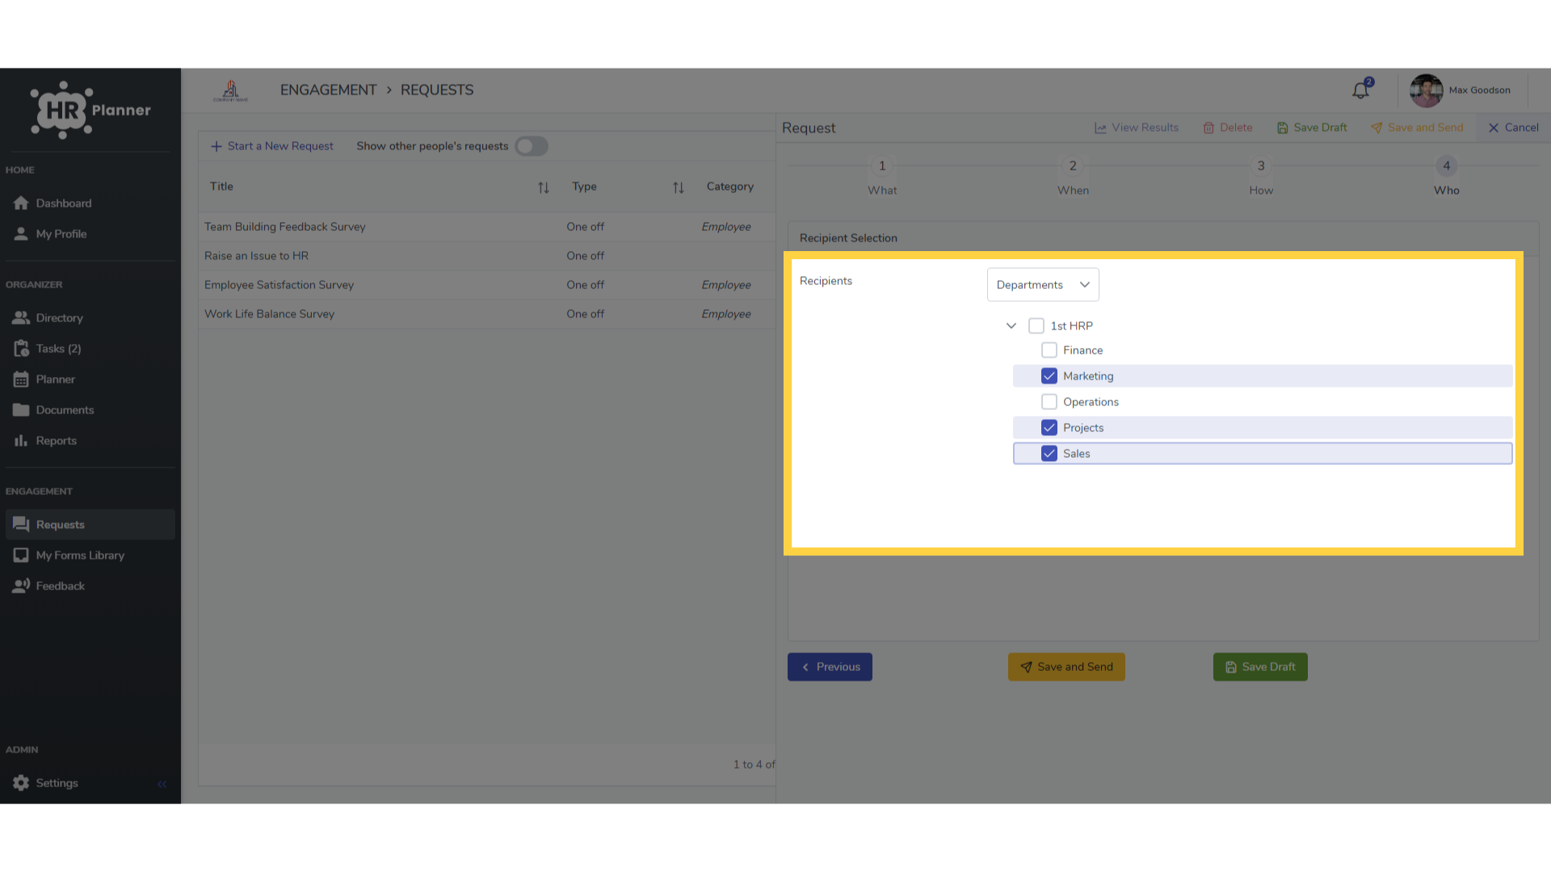
Task: Click the Previous button
Action: pyautogui.click(x=830, y=667)
